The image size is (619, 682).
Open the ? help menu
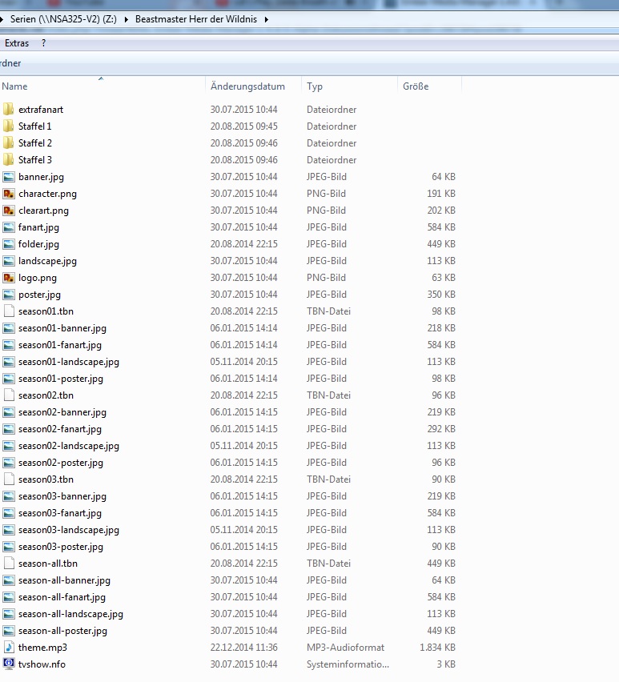tap(43, 43)
